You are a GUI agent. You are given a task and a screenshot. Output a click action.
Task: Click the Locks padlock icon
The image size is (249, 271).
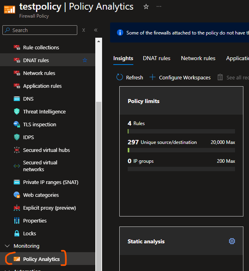(x=17, y=233)
